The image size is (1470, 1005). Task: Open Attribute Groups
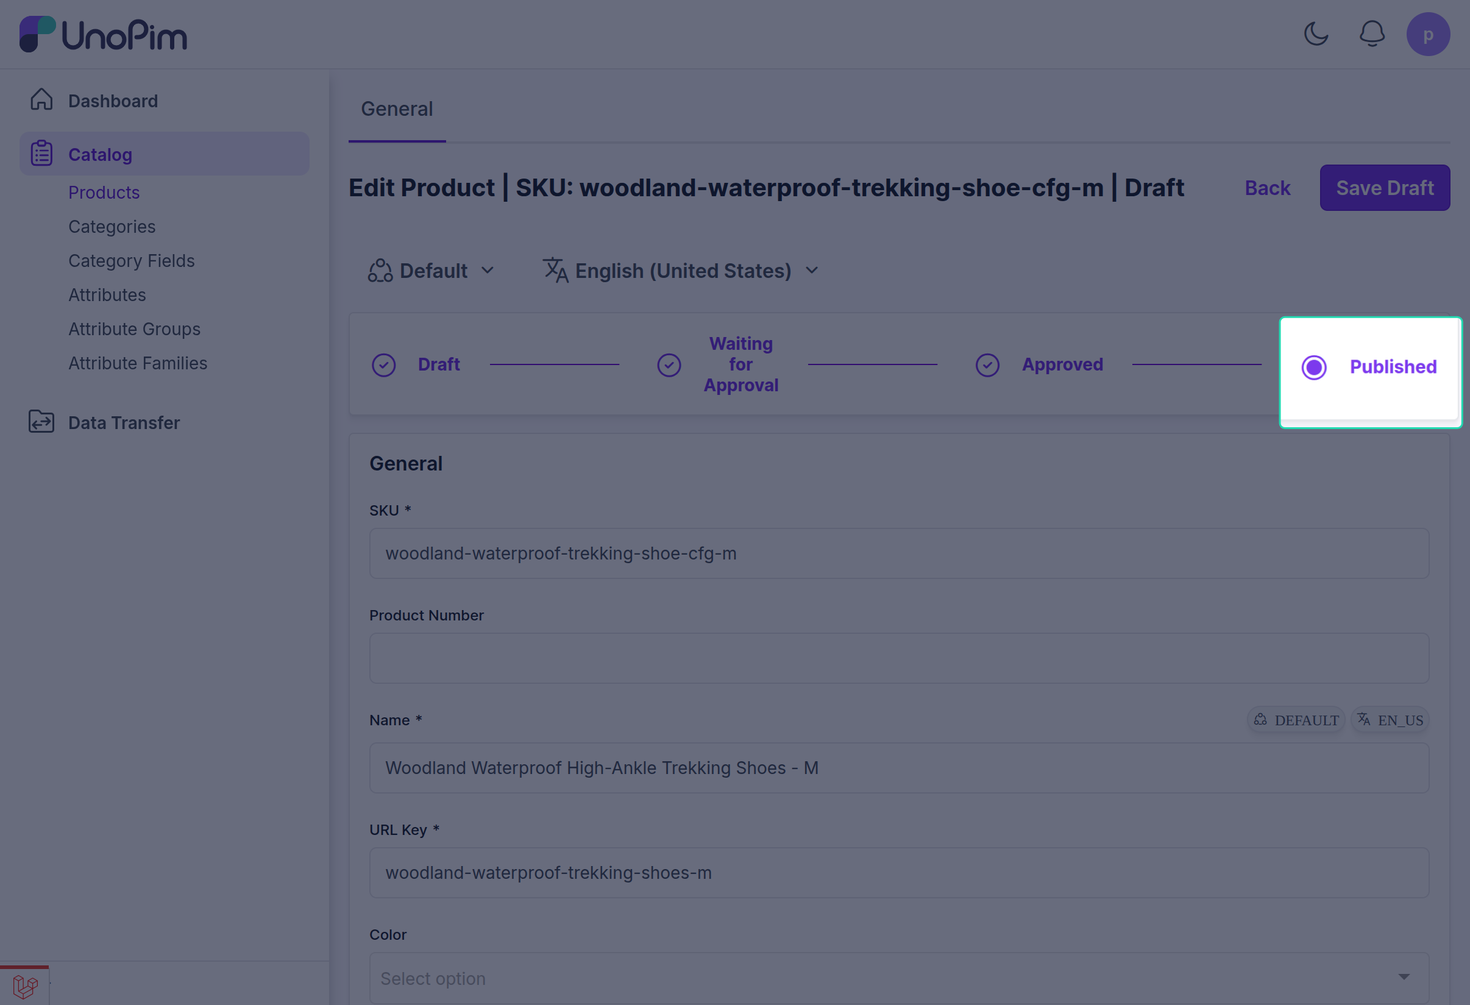(x=134, y=329)
